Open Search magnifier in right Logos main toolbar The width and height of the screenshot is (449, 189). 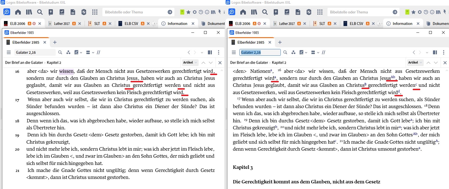point(265,12)
